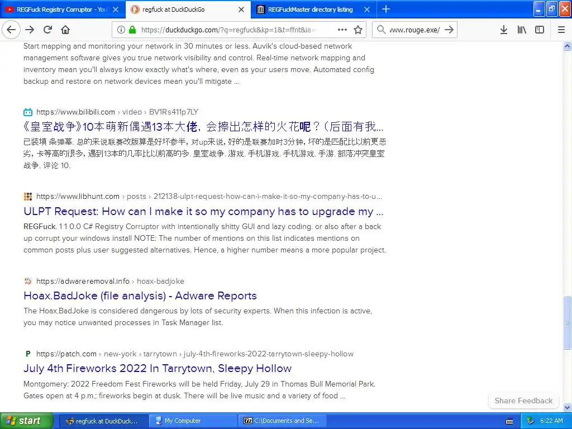Open July 4th Fireworks 2022 Tarrytown result
Screen dimensions: 572x429
pyautogui.click(x=158, y=369)
